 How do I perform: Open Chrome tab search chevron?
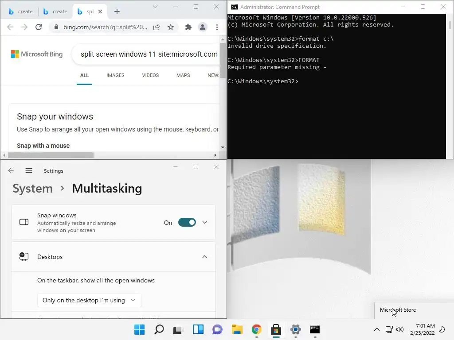pos(155,7)
